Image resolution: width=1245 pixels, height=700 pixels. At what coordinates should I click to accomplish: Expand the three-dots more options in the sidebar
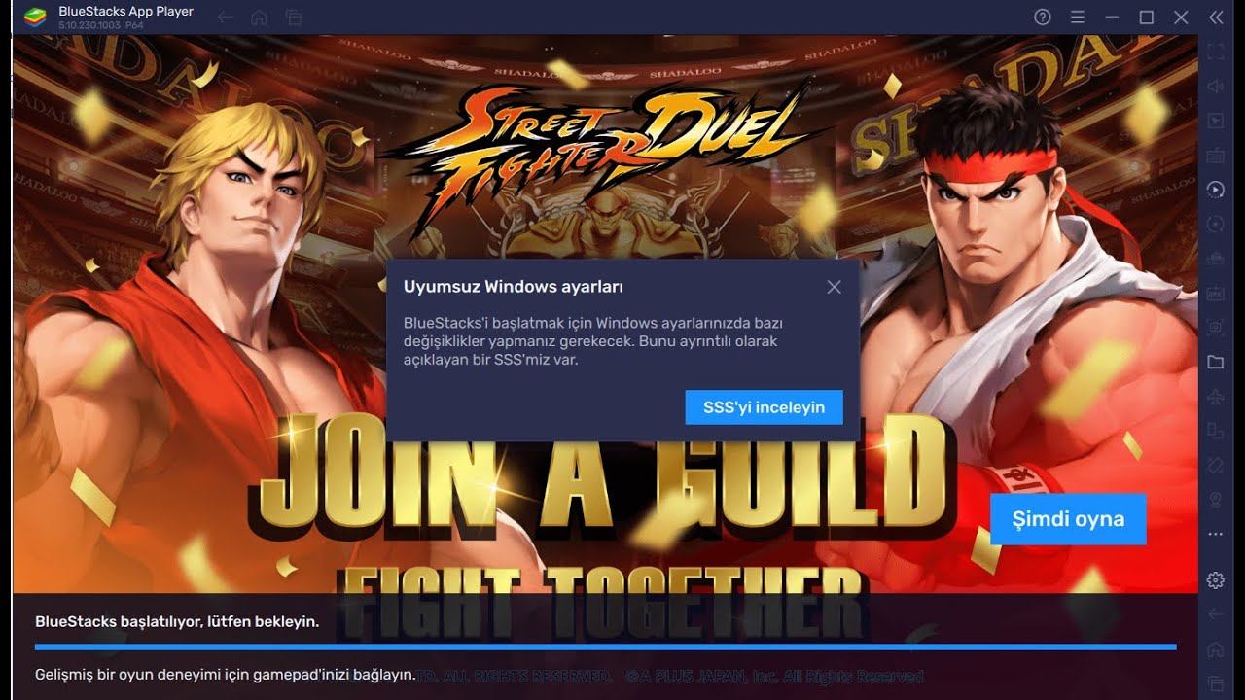click(1215, 534)
